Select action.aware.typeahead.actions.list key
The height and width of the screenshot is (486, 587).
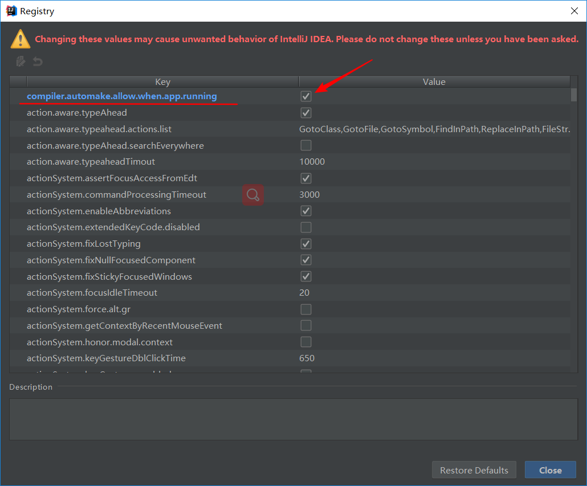(x=99, y=129)
